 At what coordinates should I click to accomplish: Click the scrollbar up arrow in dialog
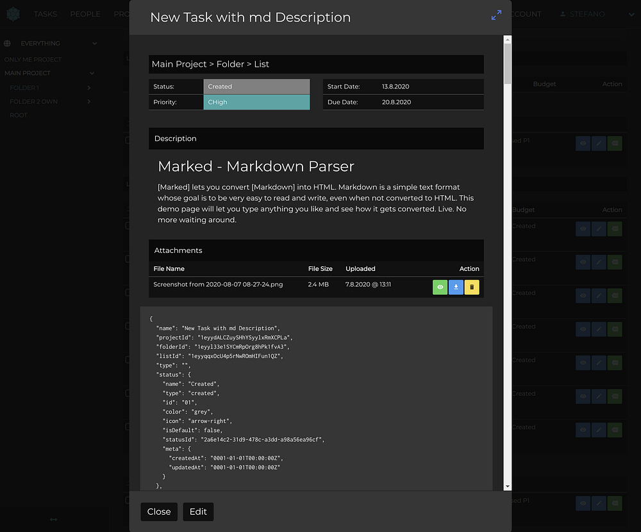point(507,40)
